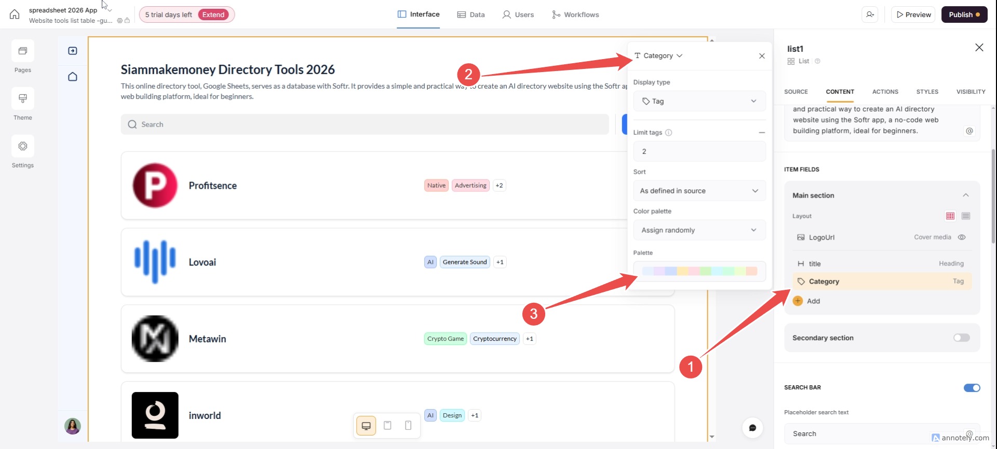Open the Theme settings icon

pyautogui.click(x=23, y=99)
